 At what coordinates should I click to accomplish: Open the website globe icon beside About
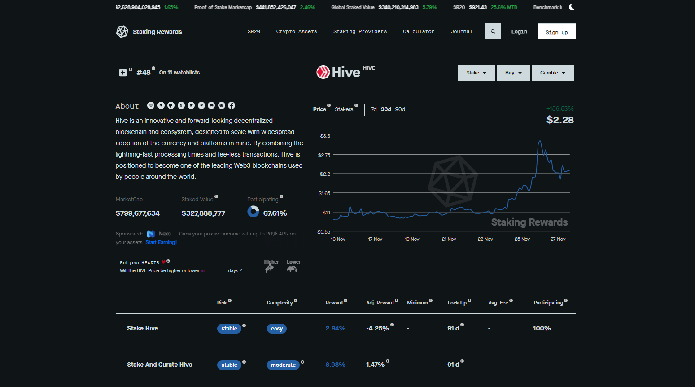[151, 105]
